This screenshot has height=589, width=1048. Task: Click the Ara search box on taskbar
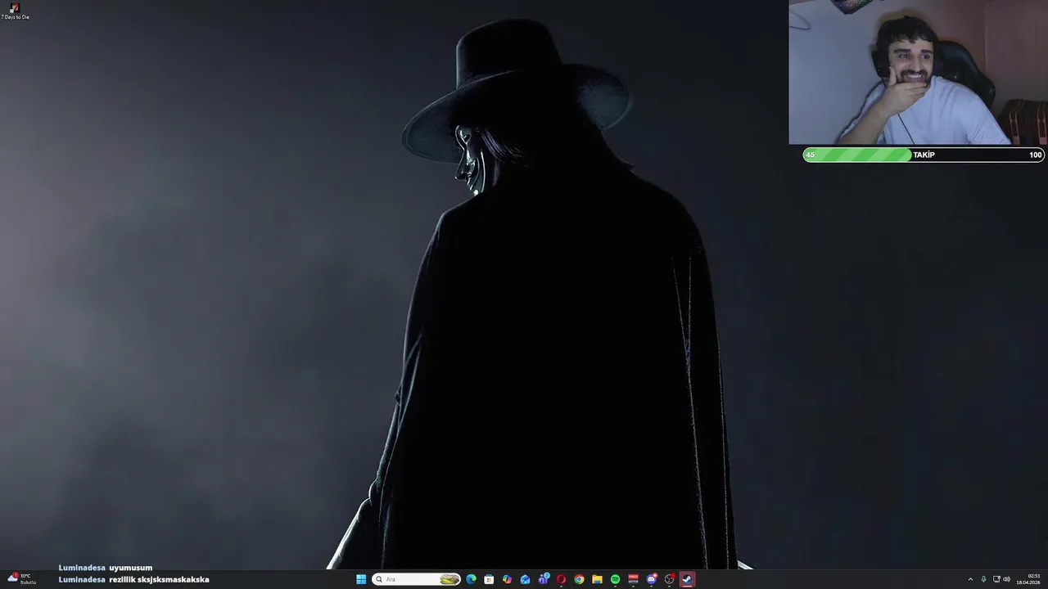pyautogui.click(x=416, y=579)
